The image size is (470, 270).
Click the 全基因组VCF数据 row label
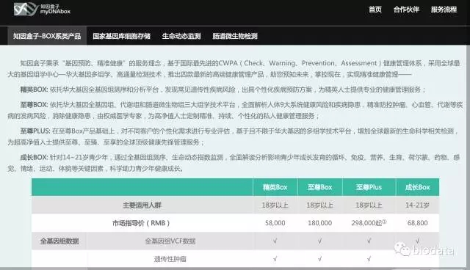tap(170, 241)
